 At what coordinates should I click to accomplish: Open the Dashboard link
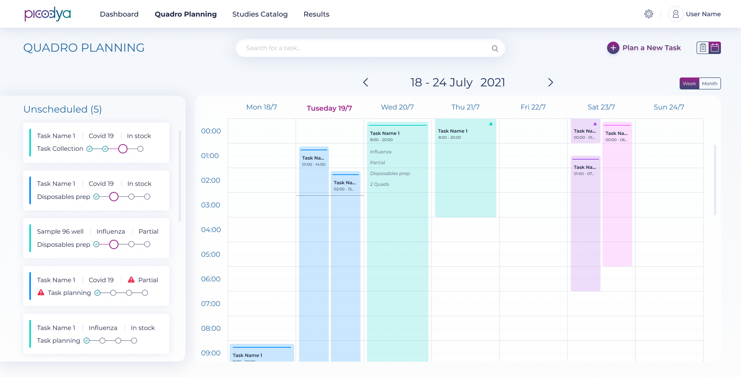[119, 14]
